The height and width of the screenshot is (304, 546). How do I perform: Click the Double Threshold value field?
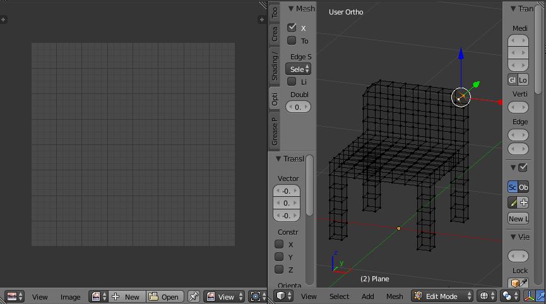click(298, 107)
